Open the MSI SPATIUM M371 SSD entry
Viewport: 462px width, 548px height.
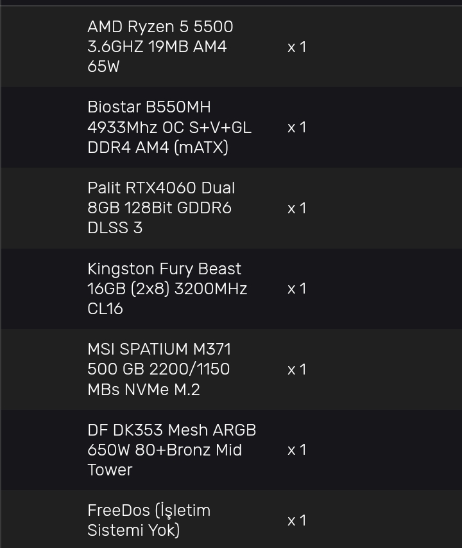[159, 349]
